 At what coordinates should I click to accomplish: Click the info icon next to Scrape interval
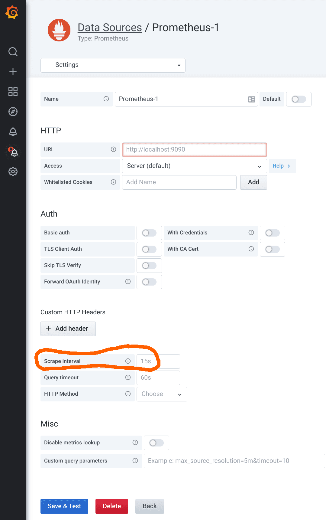tap(128, 361)
